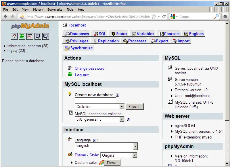
Task: Click the info icon next to Language
Action: (95, 140)
